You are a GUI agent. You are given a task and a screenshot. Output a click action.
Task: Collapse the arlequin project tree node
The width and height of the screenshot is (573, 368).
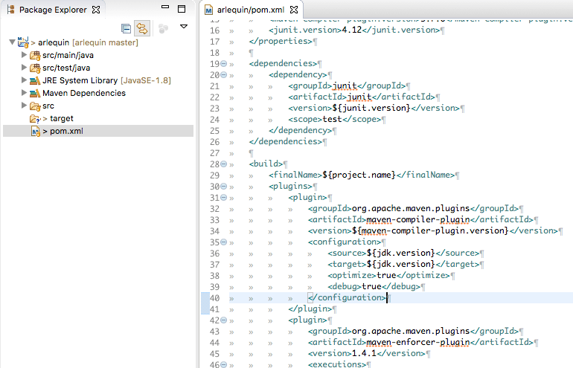point(12,42)
